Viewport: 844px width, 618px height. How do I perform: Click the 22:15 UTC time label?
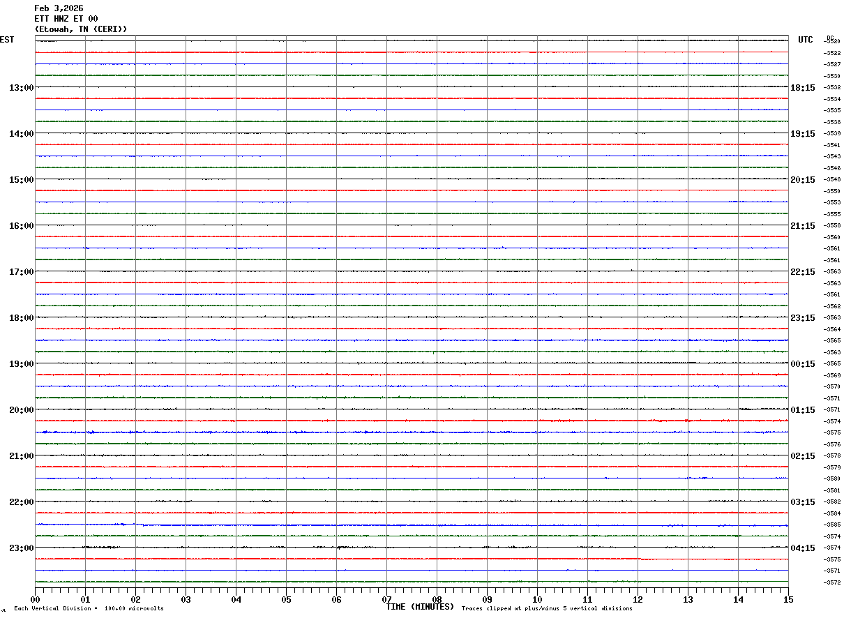click(803, 272)
